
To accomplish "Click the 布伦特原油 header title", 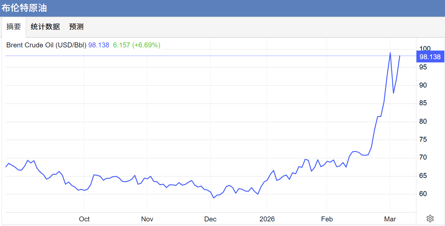I will [24, 8].
